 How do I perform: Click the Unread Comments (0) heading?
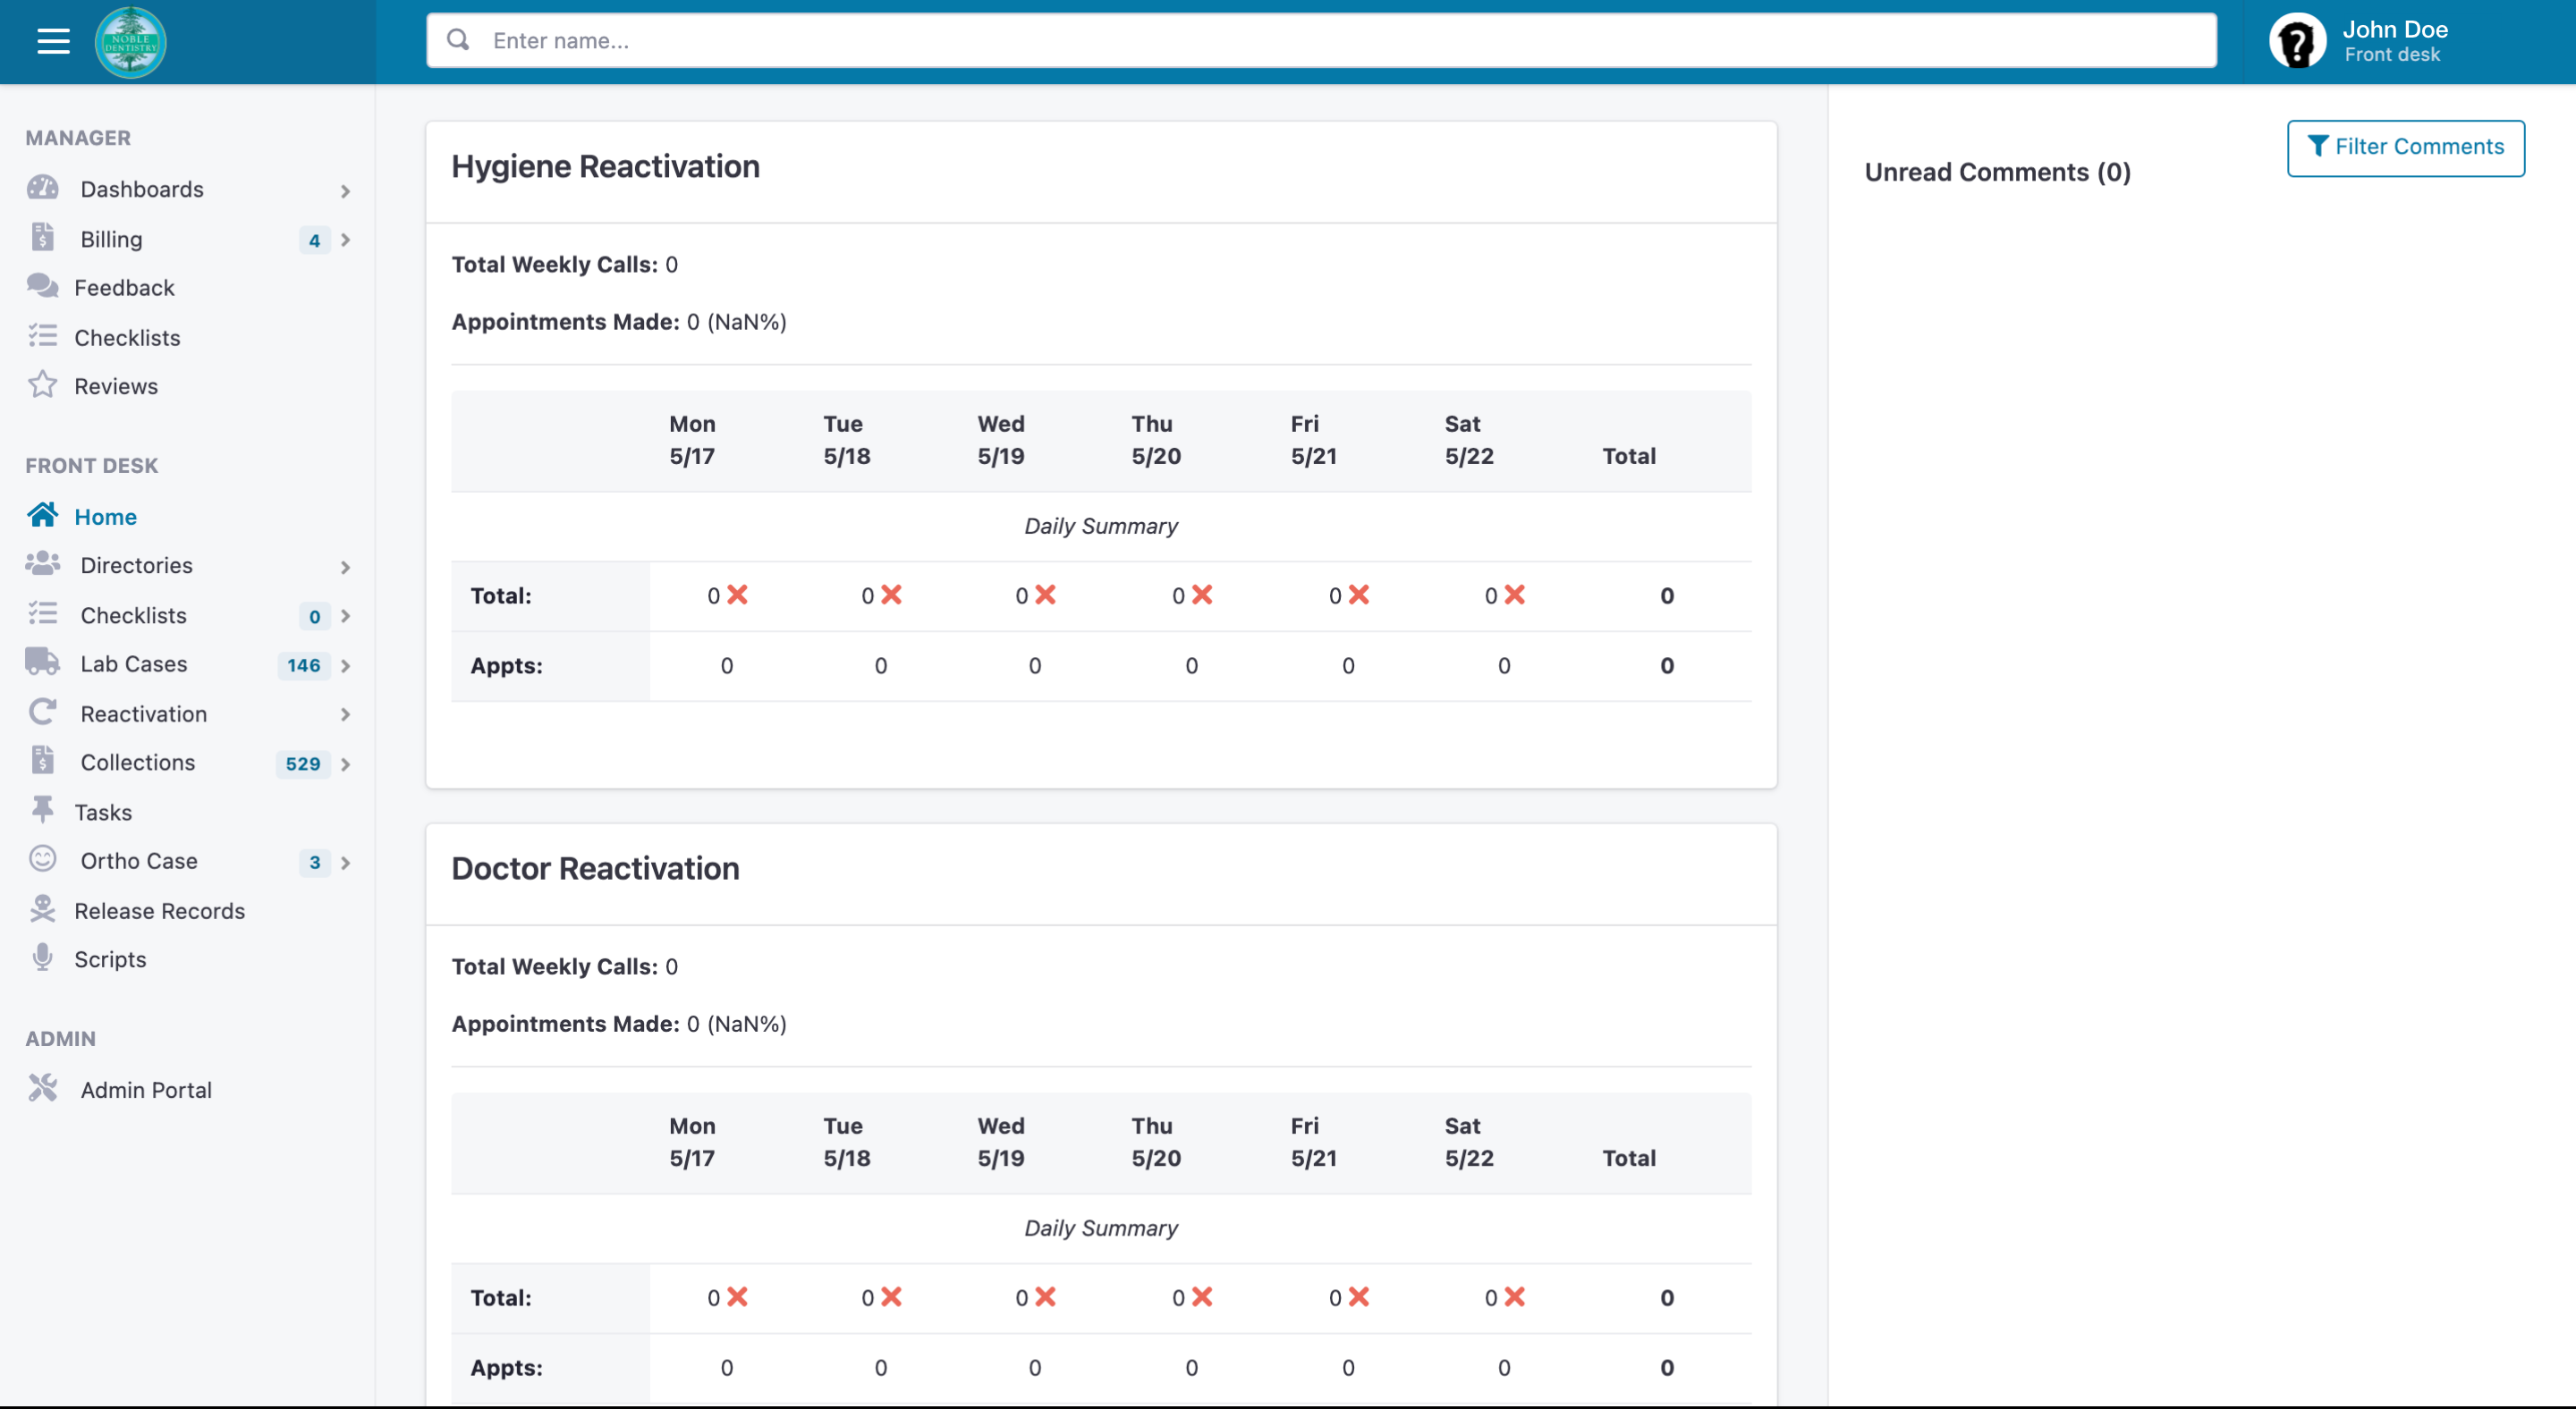click(1997, 173)
